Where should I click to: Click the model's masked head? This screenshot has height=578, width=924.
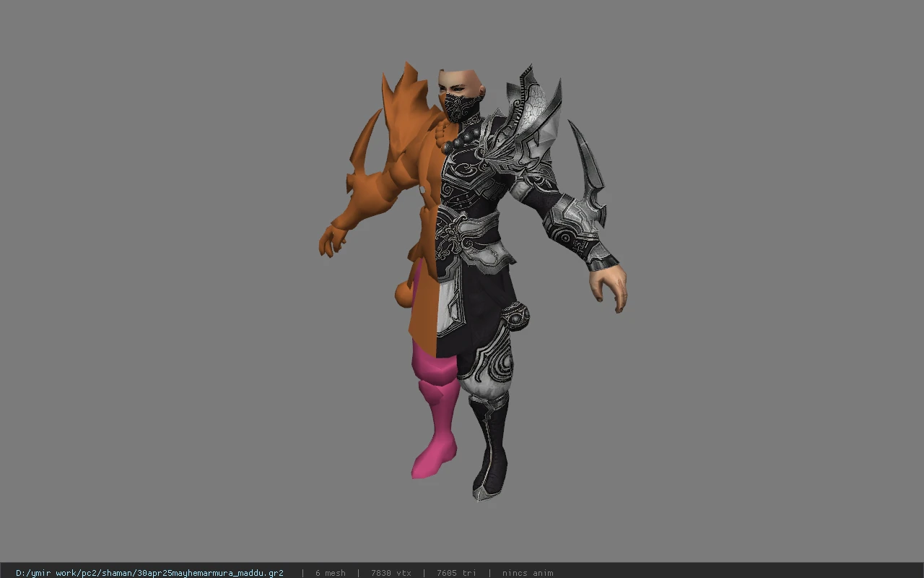pos(461,95)
